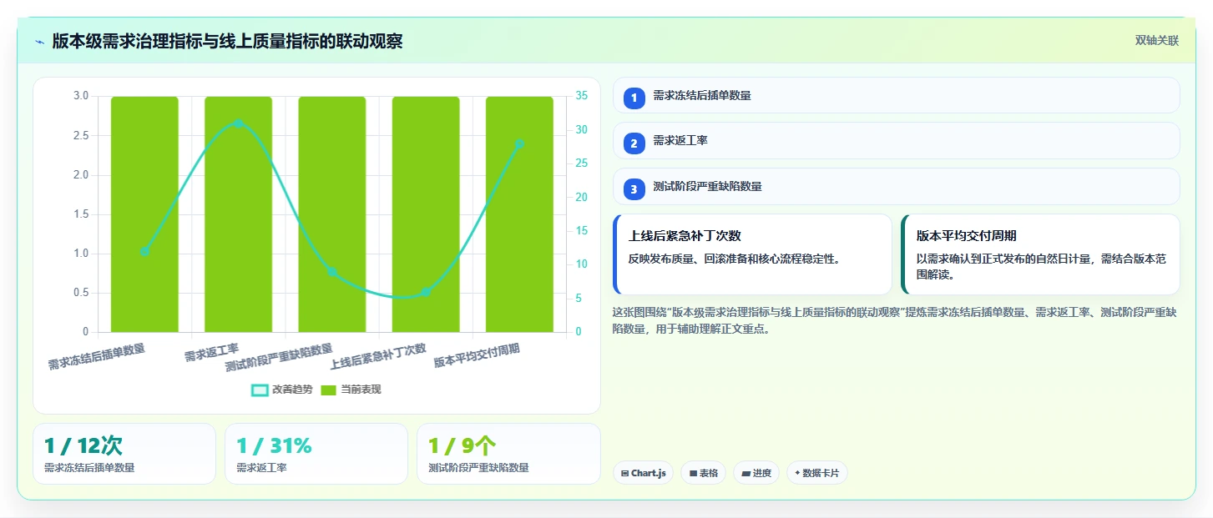
Task: Click the Chart.js tag
Action: coord(643,473)
